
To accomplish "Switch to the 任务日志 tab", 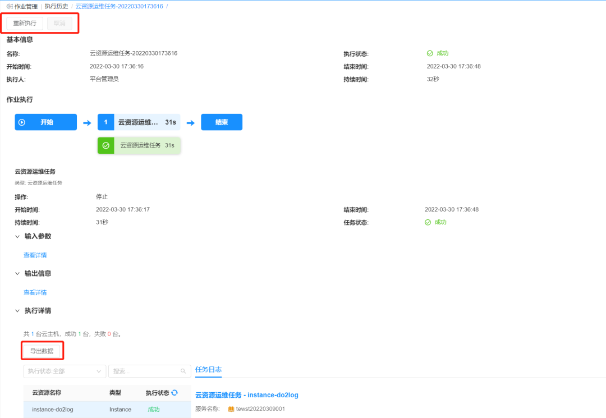I will pos(208,370).
